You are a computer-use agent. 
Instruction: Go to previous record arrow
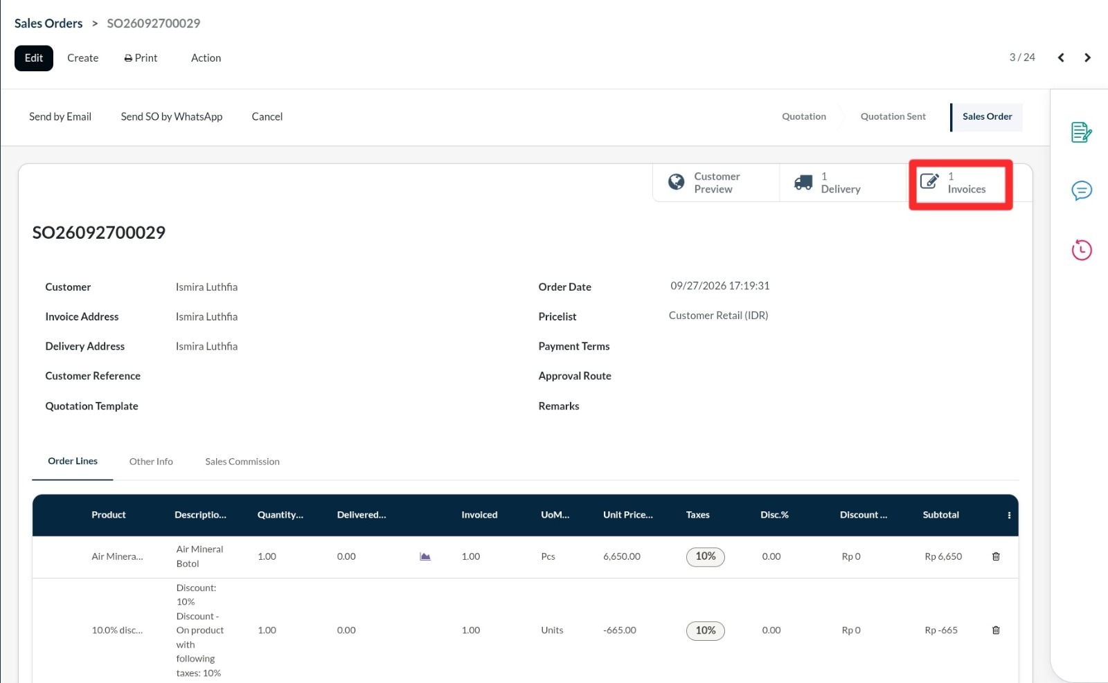[1061, 57]
